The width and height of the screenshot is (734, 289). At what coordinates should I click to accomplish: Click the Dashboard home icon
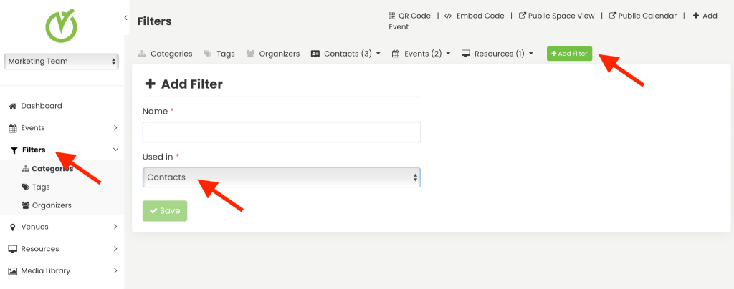12,106
